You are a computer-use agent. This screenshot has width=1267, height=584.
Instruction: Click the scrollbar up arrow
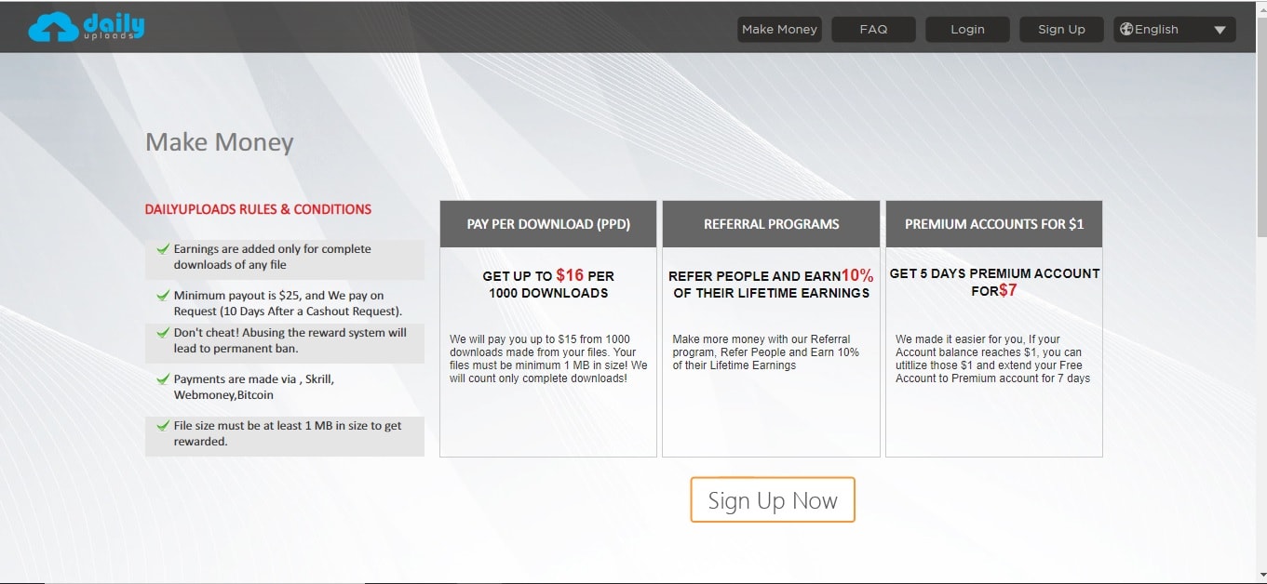[x=1260, y=7]
